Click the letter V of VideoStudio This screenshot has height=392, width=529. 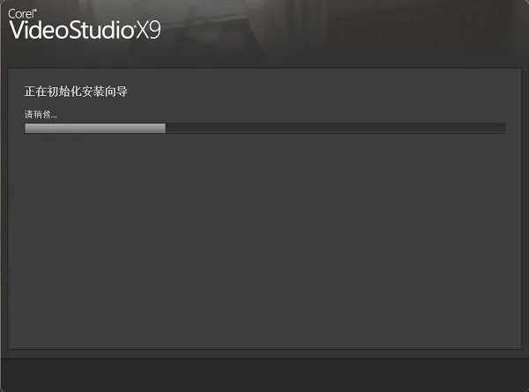pos(18,30)
